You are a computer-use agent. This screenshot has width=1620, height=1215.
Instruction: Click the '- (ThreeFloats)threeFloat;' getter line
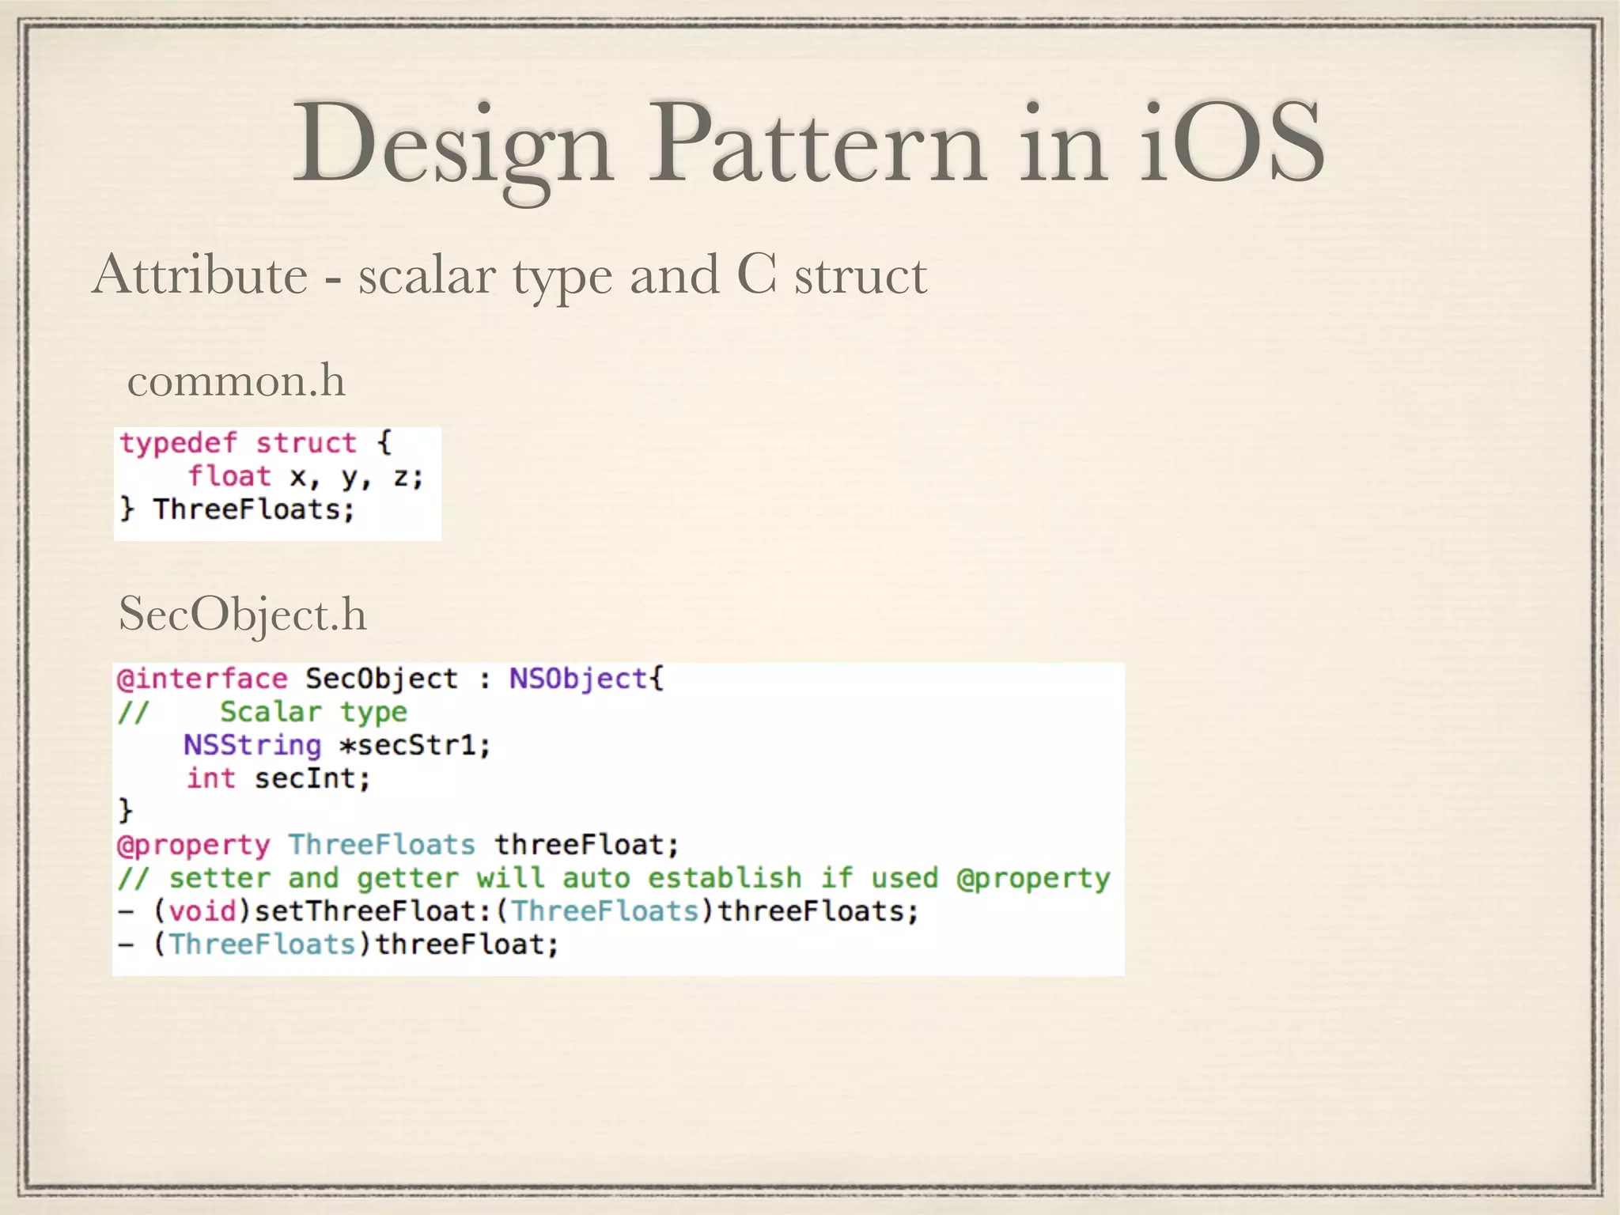pos(339,944)
